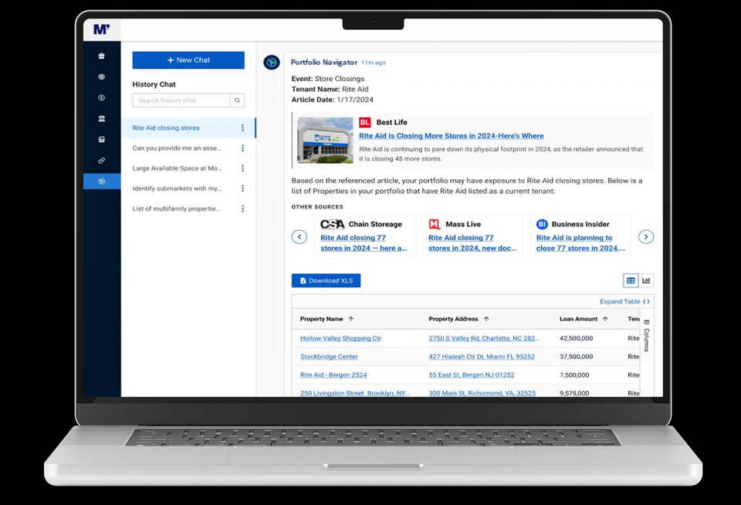Open Mass Live 'Rite Aid closing 77' link

(472, 243)
